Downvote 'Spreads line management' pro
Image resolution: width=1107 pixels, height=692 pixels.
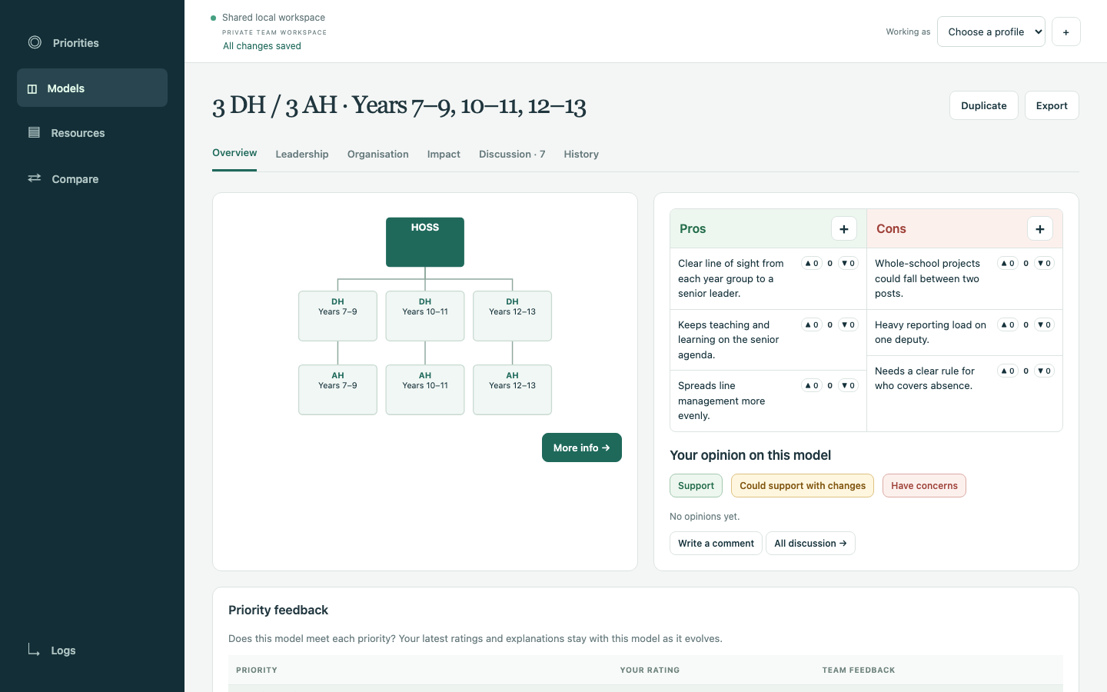click(848, 385)
